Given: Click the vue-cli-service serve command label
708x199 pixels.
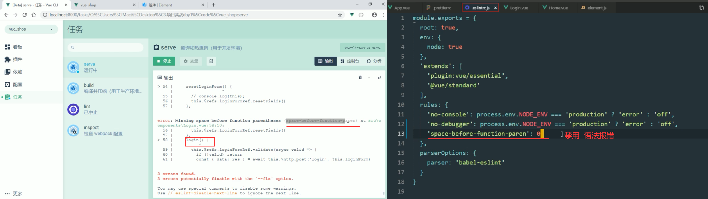Looking at the screenshot, I should click(x=362, y=48).
